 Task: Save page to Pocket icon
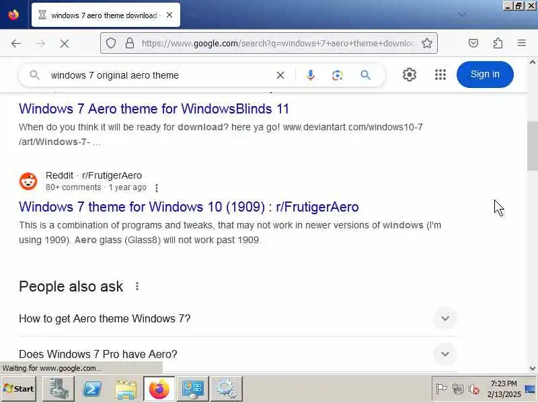[x=473, y=43]
